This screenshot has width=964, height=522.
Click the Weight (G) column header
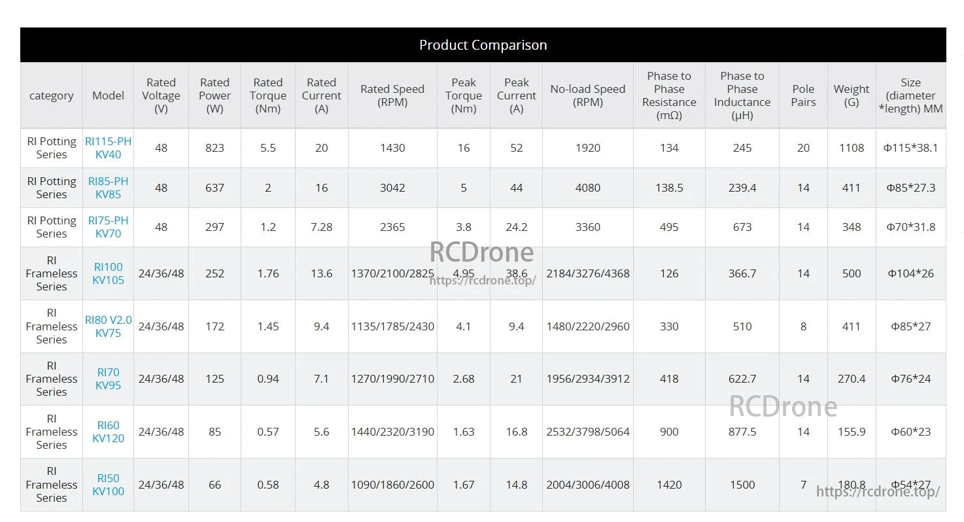[x=851, y=96]
